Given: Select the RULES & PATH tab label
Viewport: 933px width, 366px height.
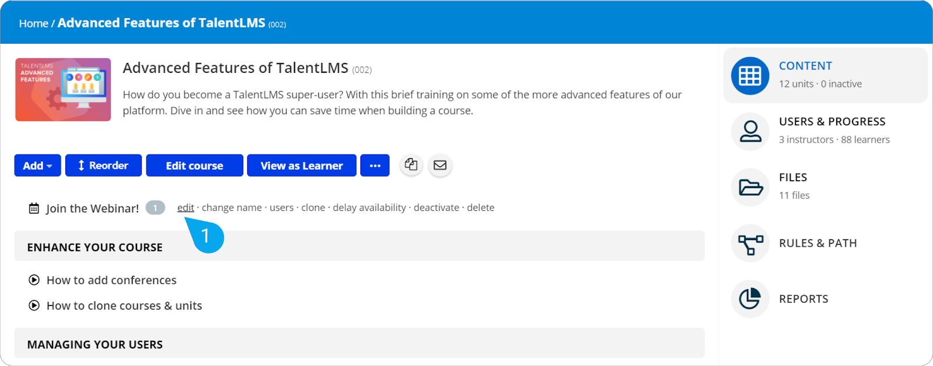Looking at the screenshot, I should click(818, 243).
